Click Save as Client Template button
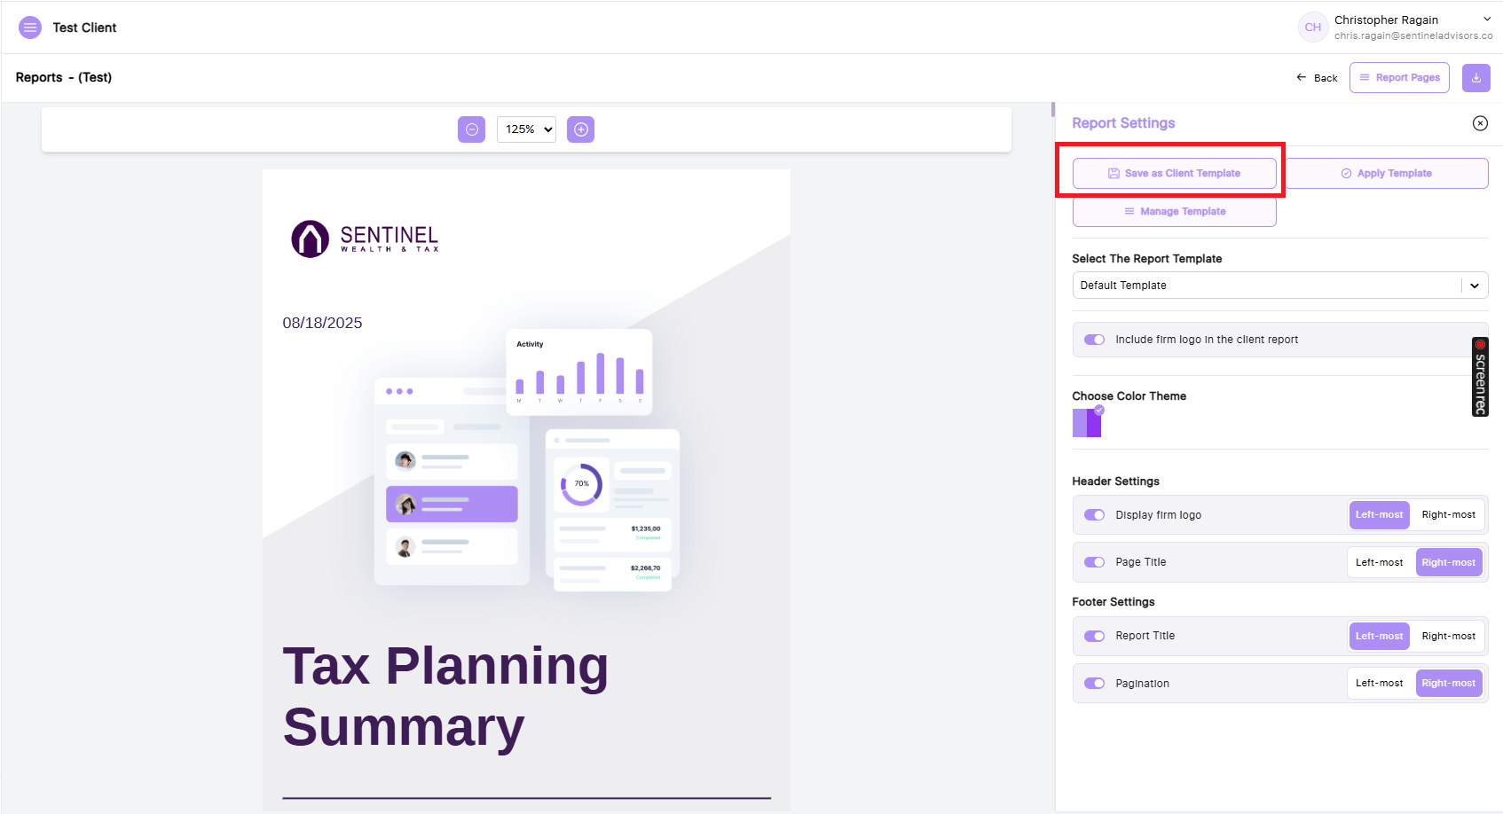1503x814 pixels. coord(1174,174)
